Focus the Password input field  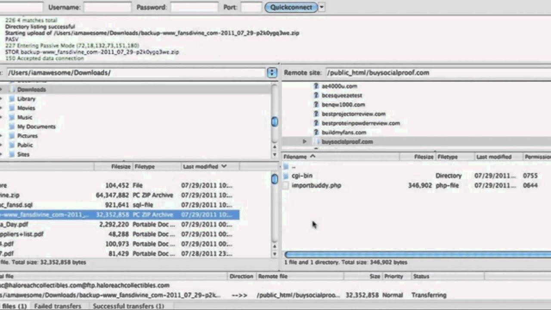pos(193,7)
